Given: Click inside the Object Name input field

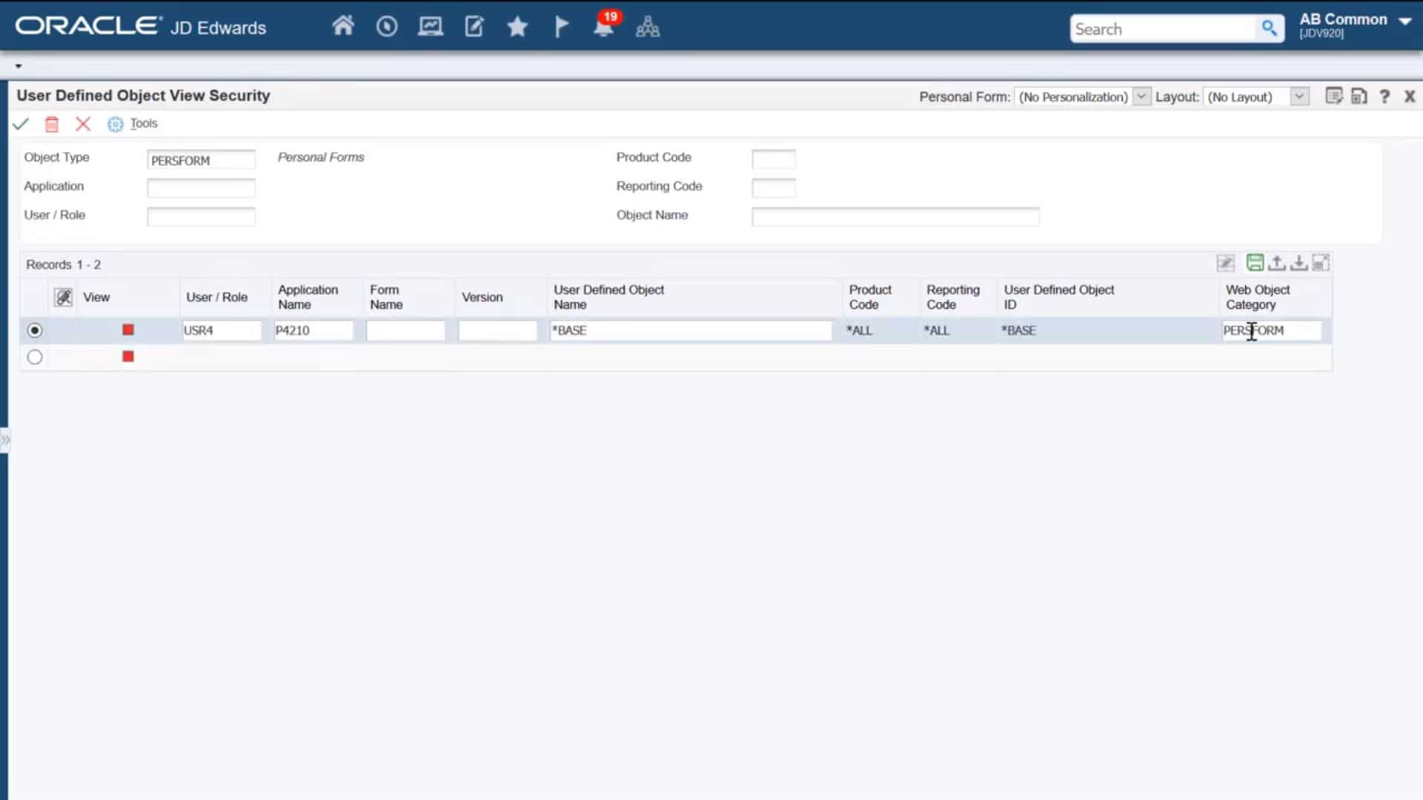Looking at the screenshot, I should [895, 216].
